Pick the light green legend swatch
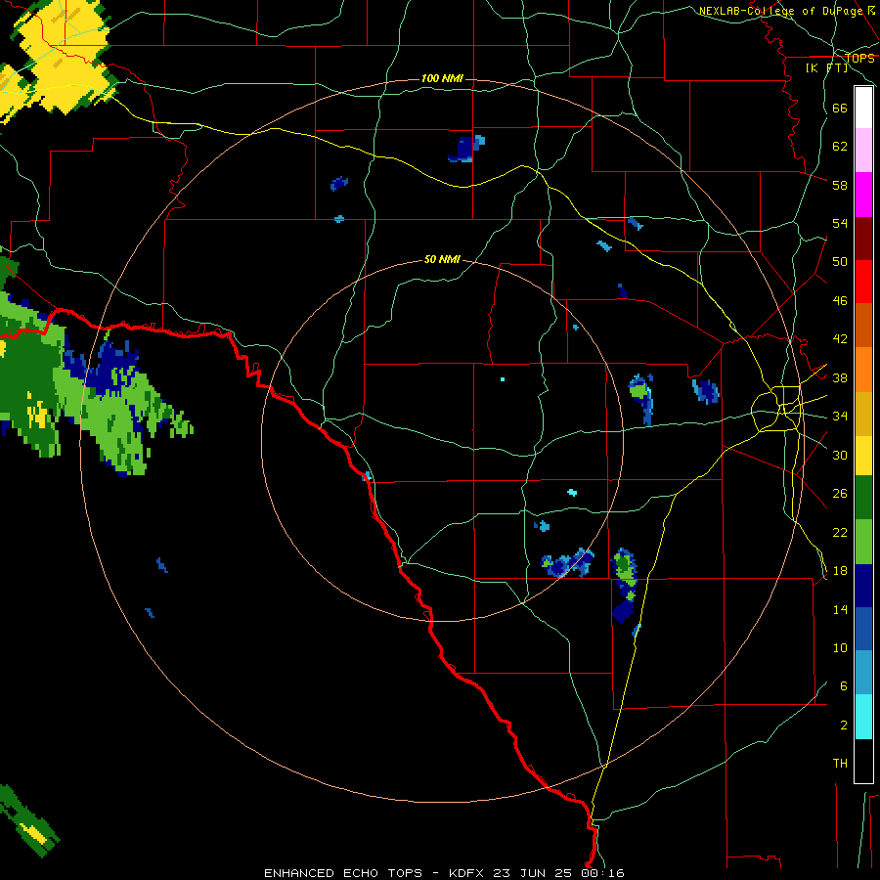 pyautogui.click(x=863, y=542)
